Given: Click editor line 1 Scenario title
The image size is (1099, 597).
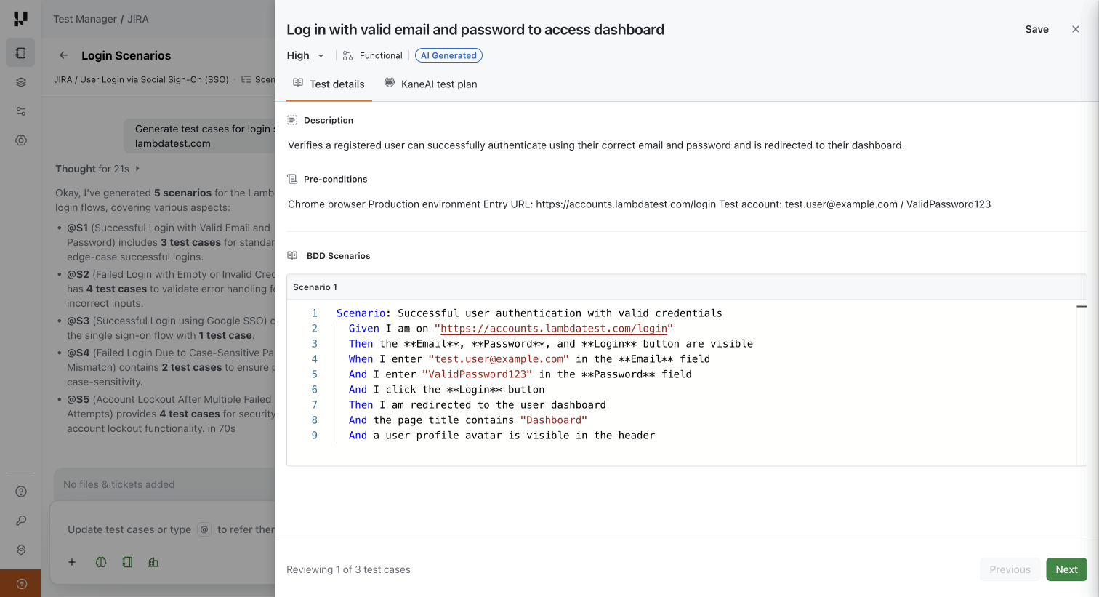Looking at the screenshot, I should tap(529, 313).
